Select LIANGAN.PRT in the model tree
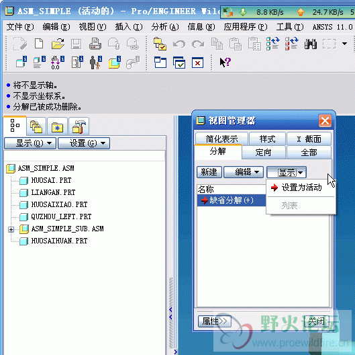Image resolution: width=355 pixels, height=355 pixels. pos(53,192)
